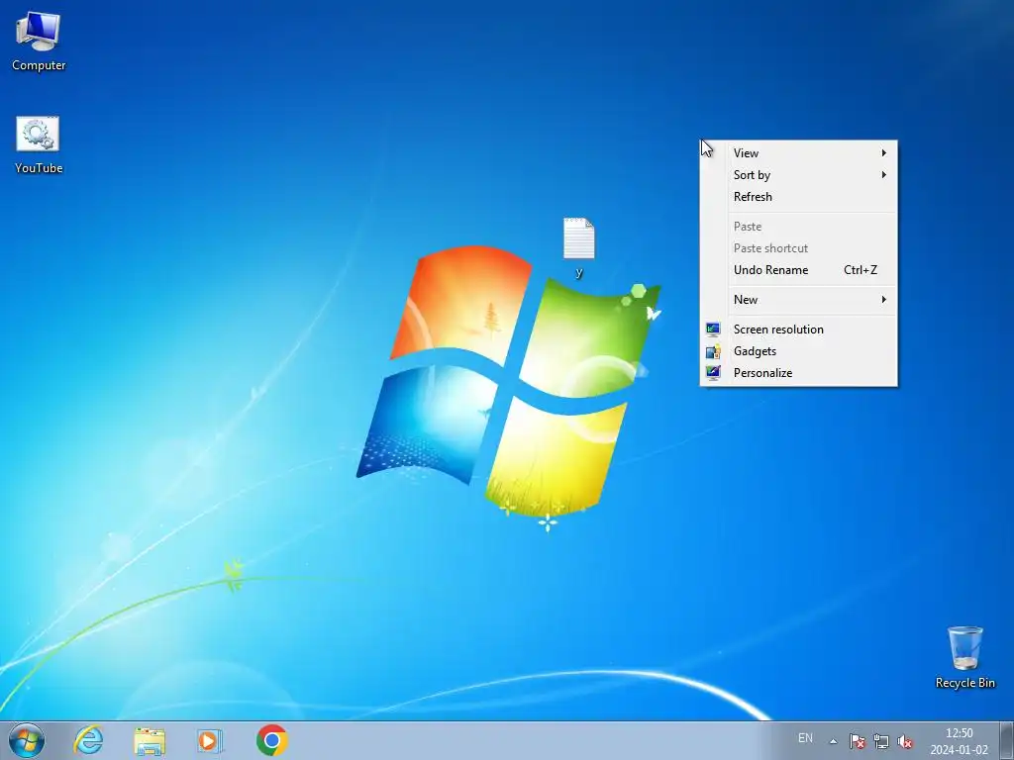Open the Recycle Bin icon

click(964, 657)
